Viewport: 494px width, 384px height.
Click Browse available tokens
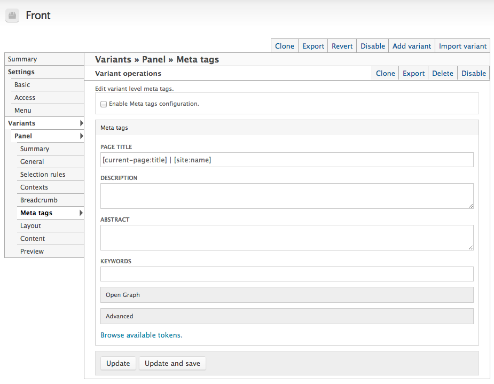(141, 335)
